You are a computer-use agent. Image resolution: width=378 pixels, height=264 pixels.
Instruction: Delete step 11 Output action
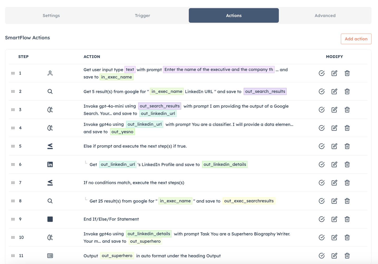click(347, 256)
